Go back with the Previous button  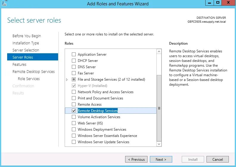136,159
